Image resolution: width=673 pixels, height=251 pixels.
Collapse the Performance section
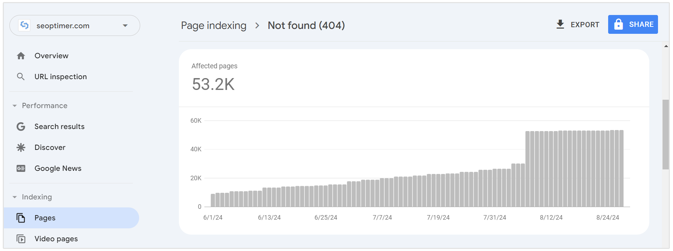(x=15, y=106)
